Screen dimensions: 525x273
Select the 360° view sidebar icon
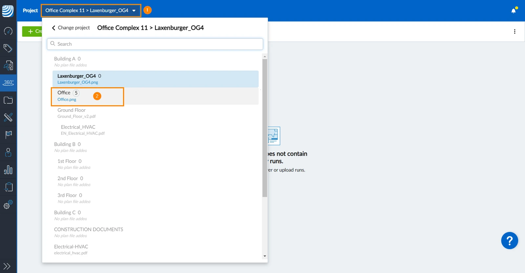coord(8,83)
